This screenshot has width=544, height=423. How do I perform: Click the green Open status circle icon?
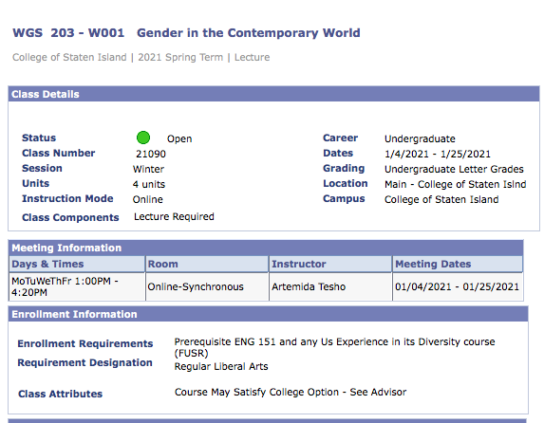point(143,138)
